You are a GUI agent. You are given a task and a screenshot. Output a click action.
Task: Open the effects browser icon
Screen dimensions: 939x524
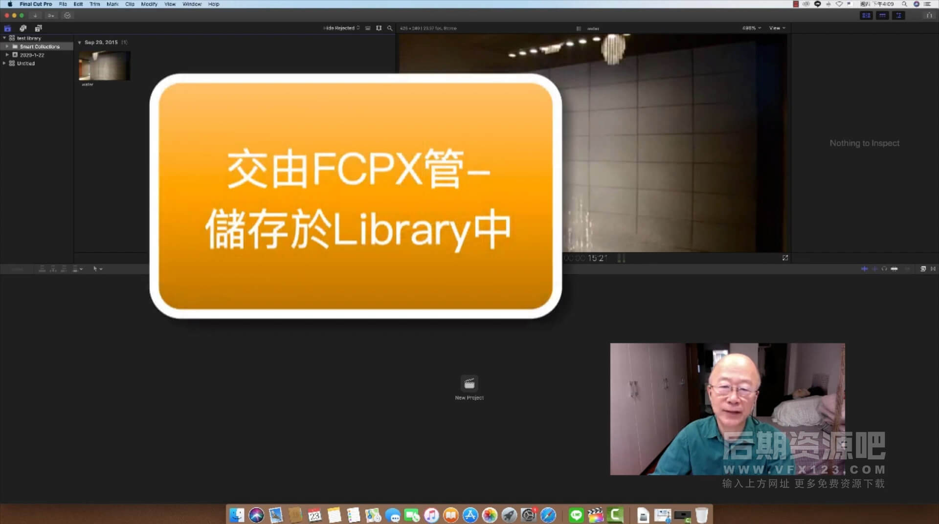(x=923, y=269)
